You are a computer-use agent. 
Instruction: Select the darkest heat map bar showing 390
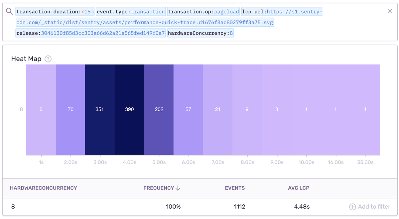pyautogui.click(x=129, y=110)
